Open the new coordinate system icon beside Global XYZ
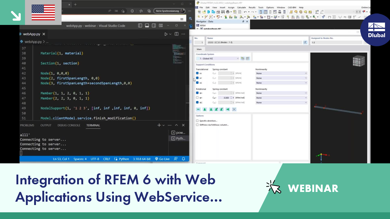The image size is (390, 219). coord(243,58)
